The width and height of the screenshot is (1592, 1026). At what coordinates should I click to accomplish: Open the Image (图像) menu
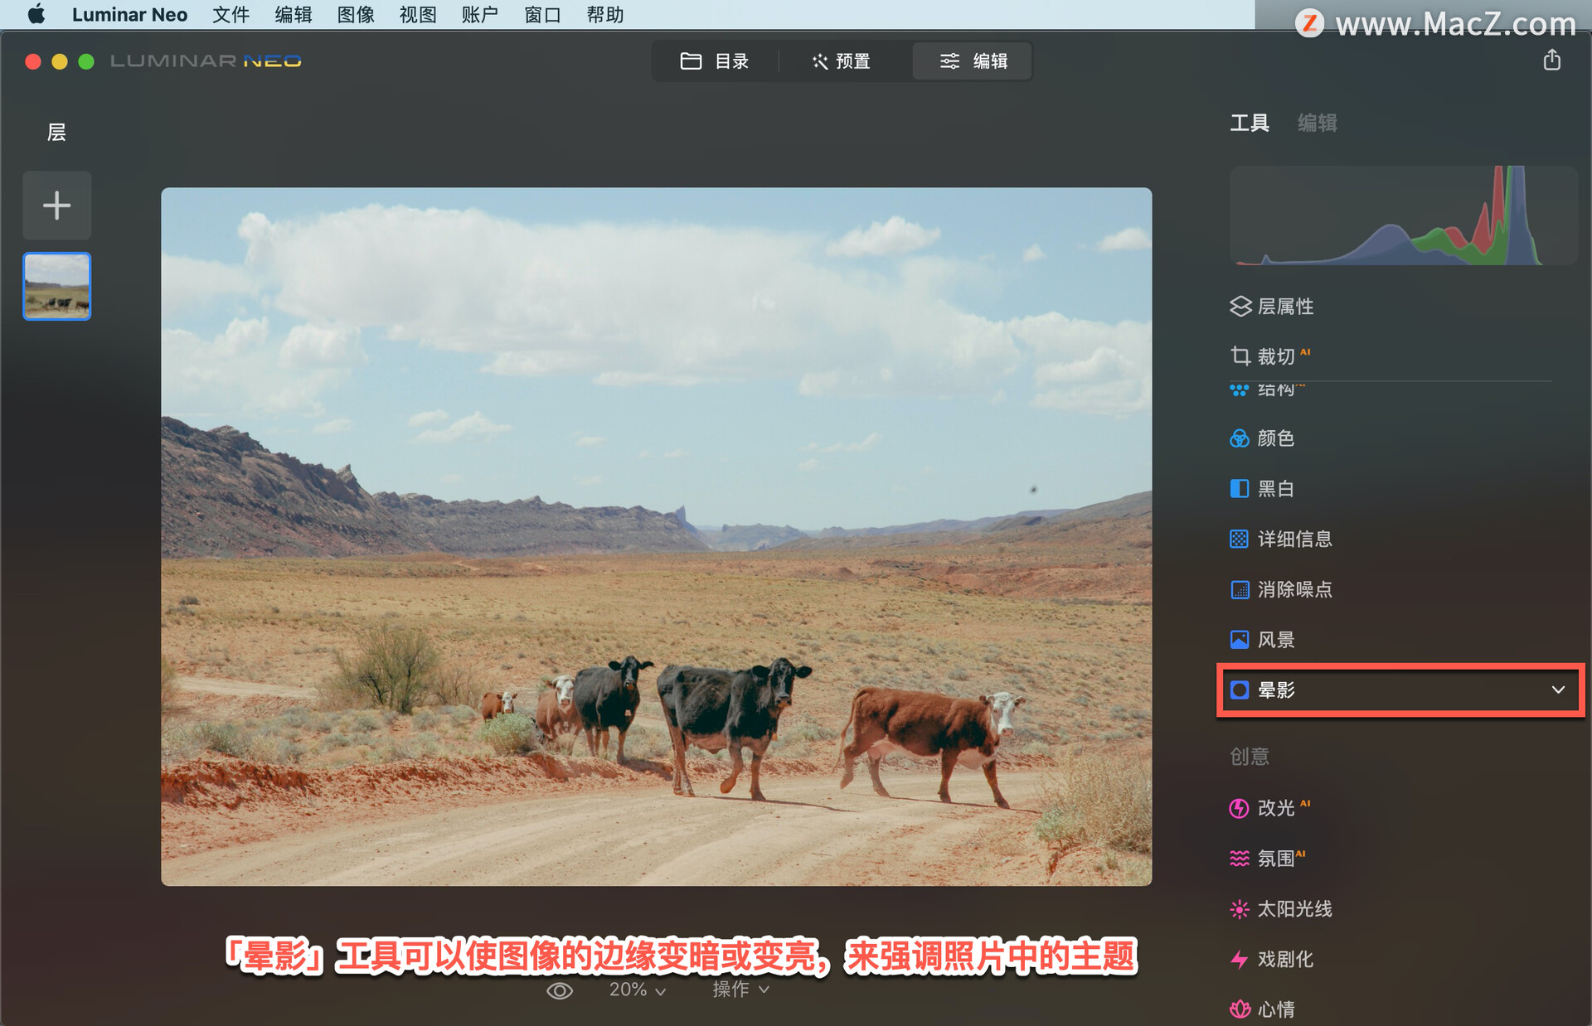pyautogui.click(x=356, y=15)
